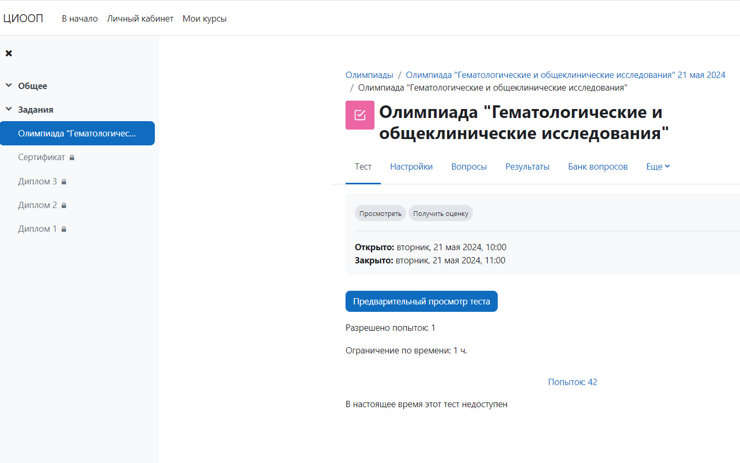
Task: Open the Банк вопросов tab
Action: coord(597,166)
